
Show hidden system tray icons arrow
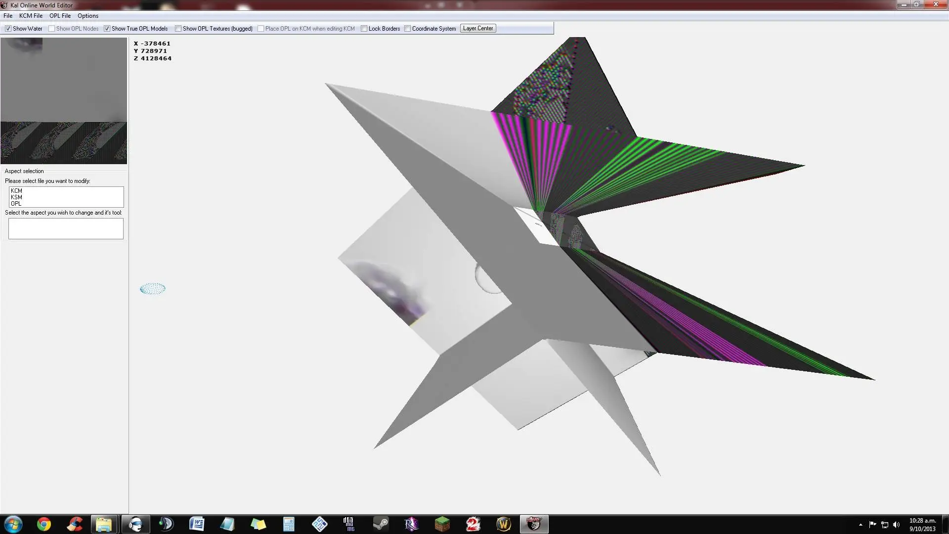click(861, 525)
